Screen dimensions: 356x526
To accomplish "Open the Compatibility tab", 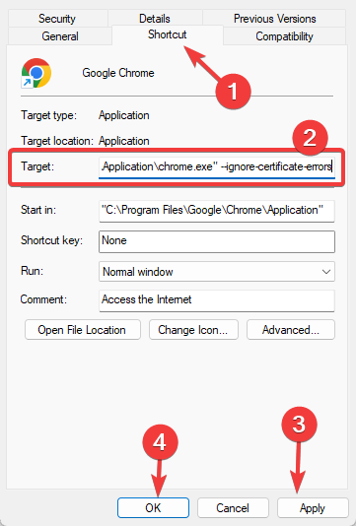I will pos(284,35).
